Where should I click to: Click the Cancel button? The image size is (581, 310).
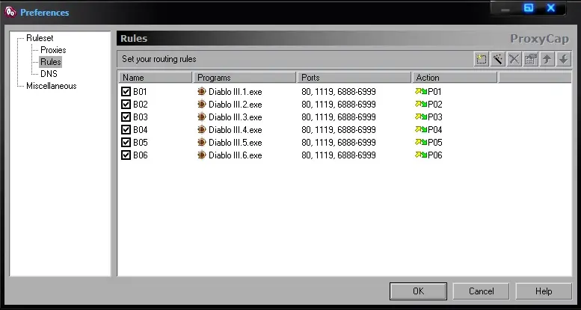(481, 291)
